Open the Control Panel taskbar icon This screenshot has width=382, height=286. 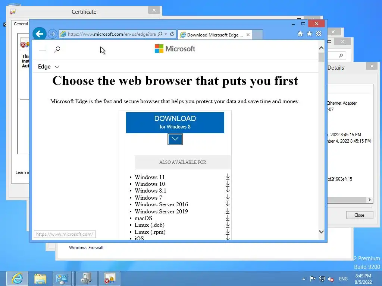(62, 279)
